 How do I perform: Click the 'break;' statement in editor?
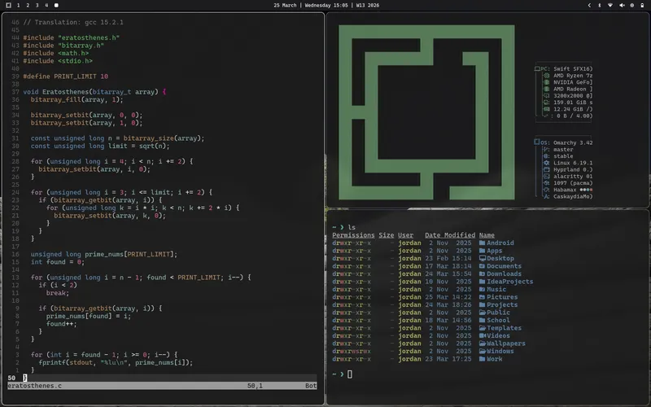(58, 293)
